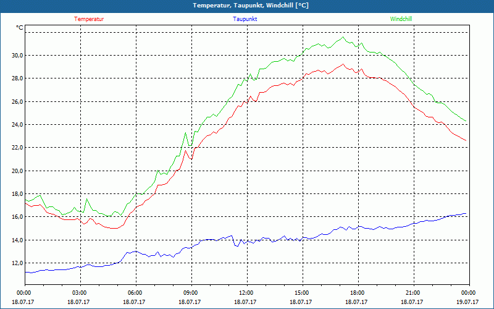This screenshot has width=494, height=309.
Task: Click the '20,0' y-axis value
Action: 18,171
